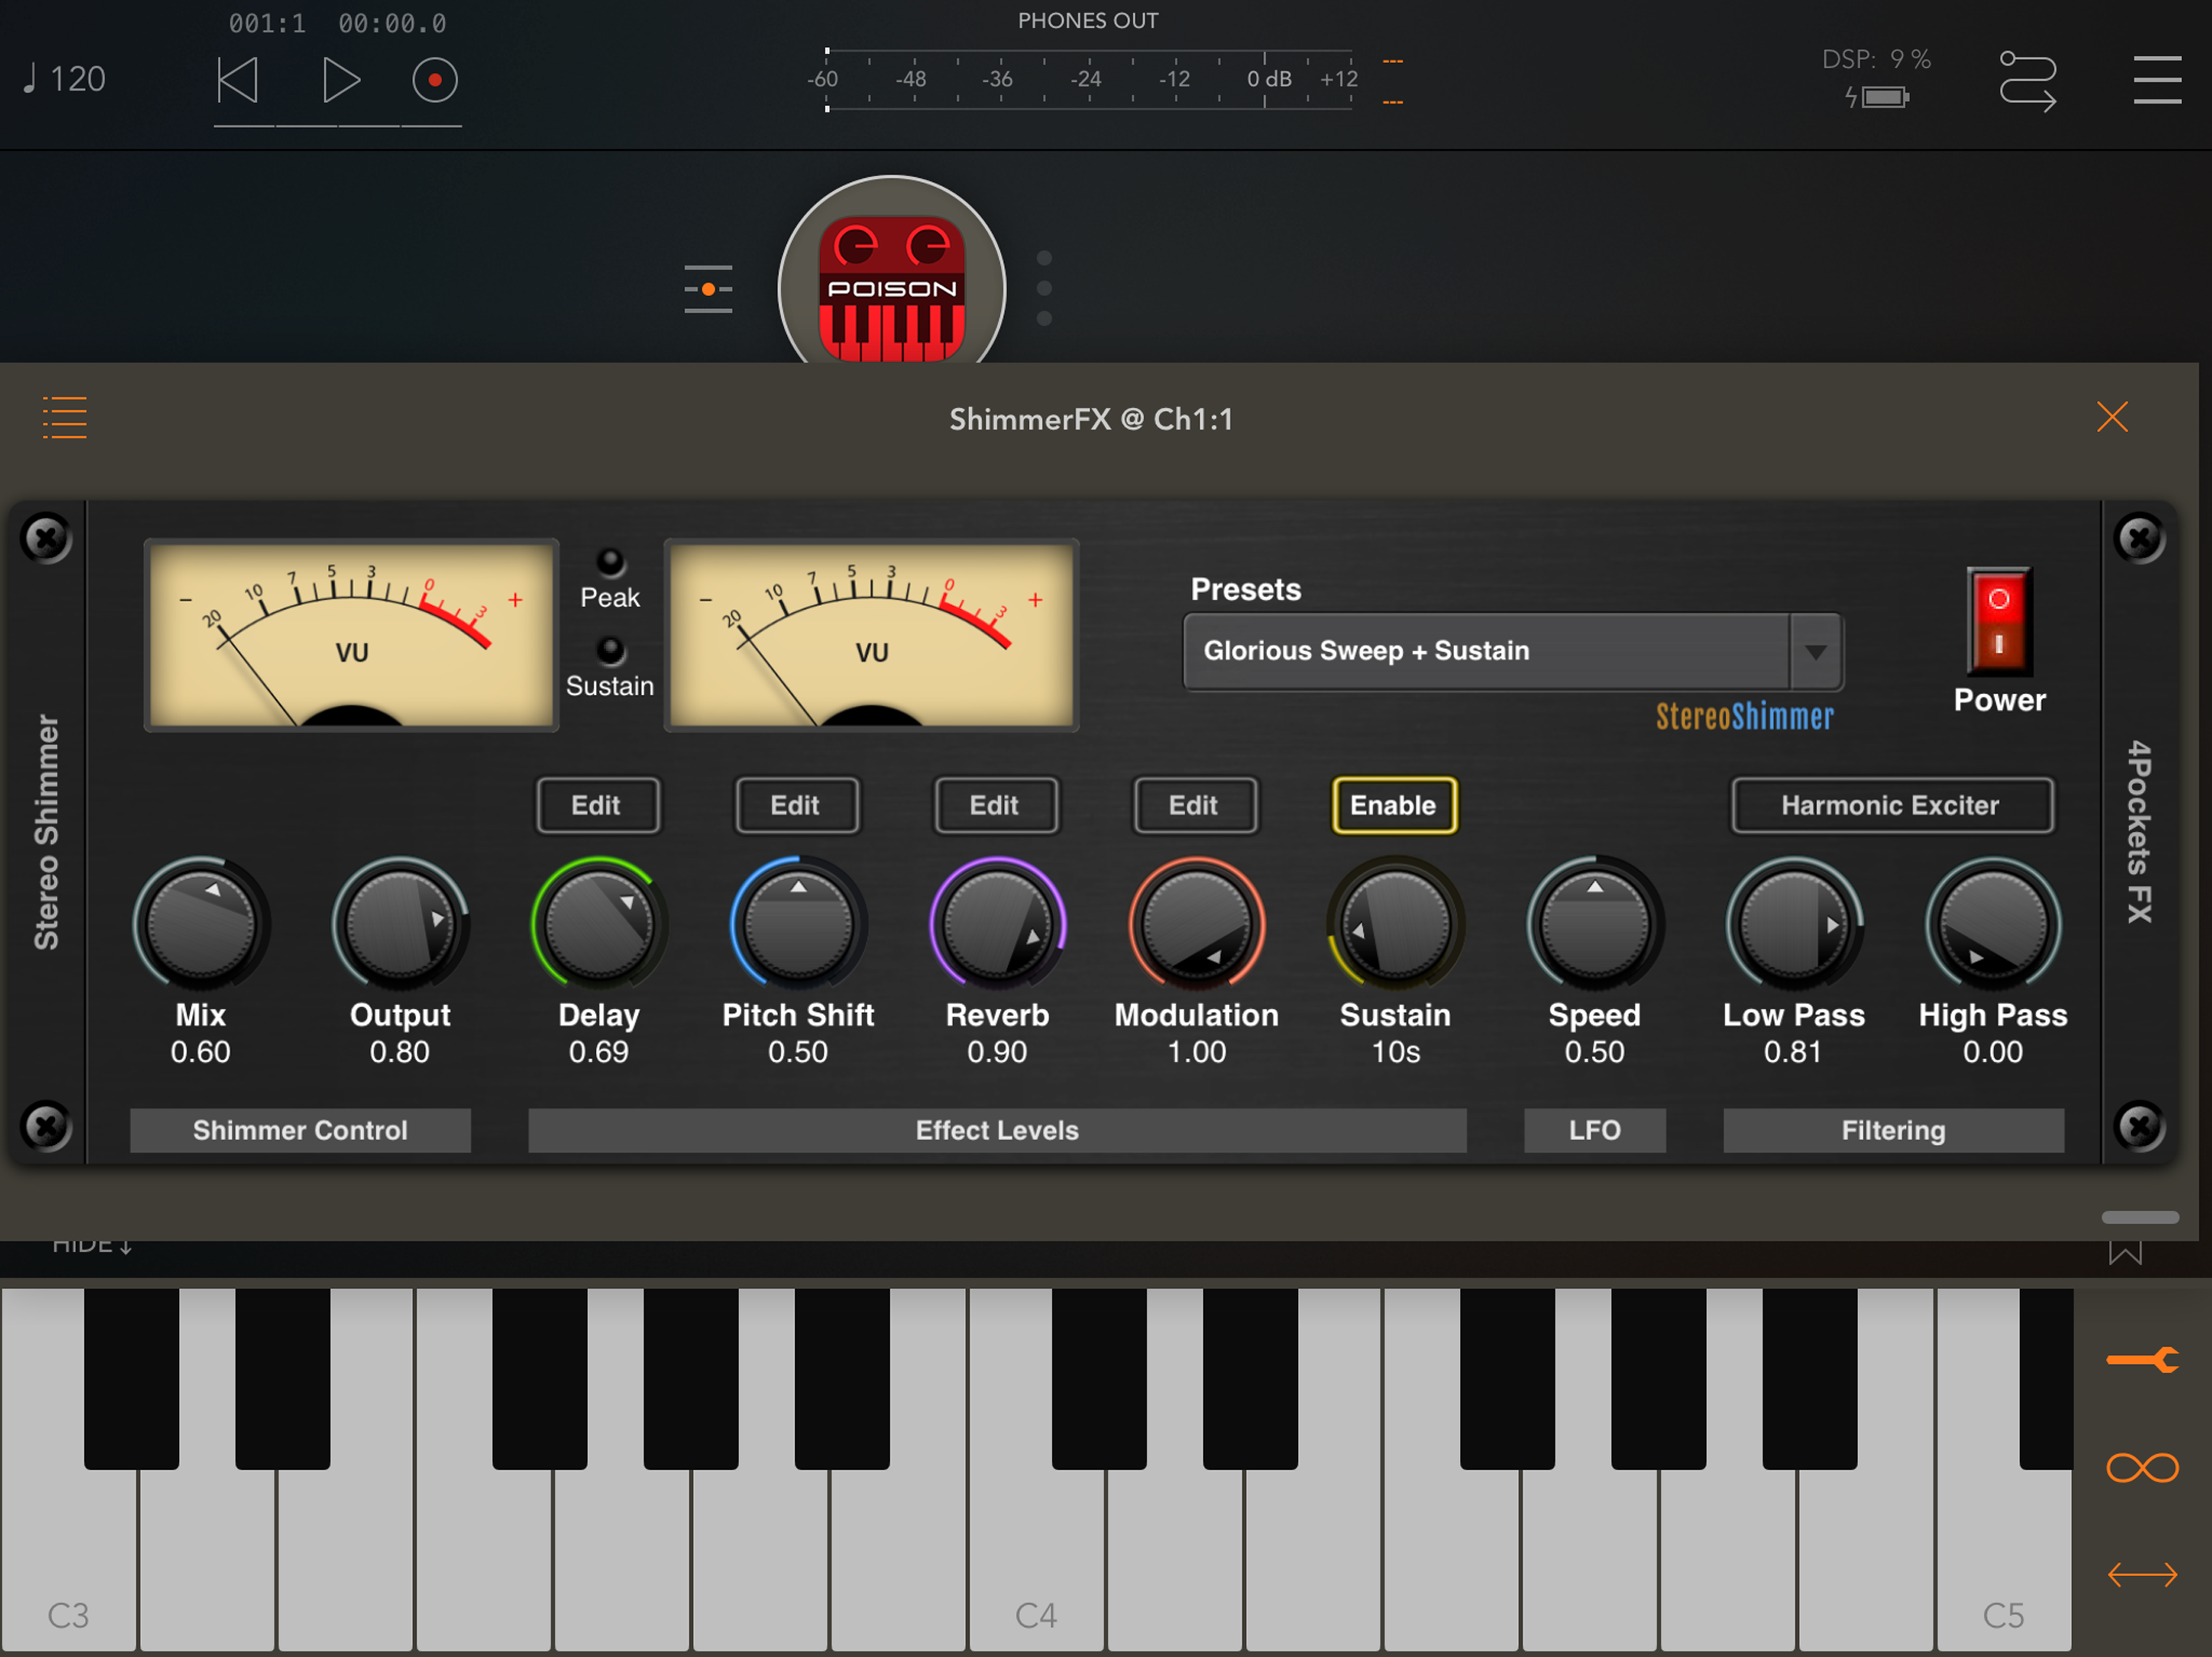Toggle the Sustain Enable button
The height and width of the screenshot is (1657, 2212).
[1393, 806]
